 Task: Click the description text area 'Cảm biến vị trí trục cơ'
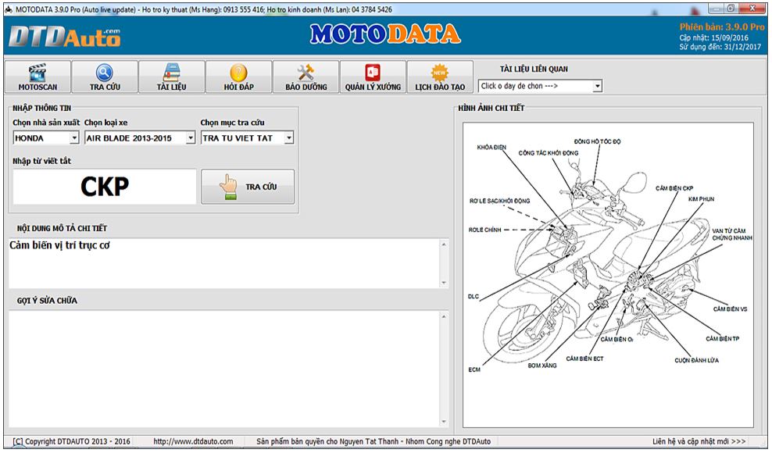(224, 263)
